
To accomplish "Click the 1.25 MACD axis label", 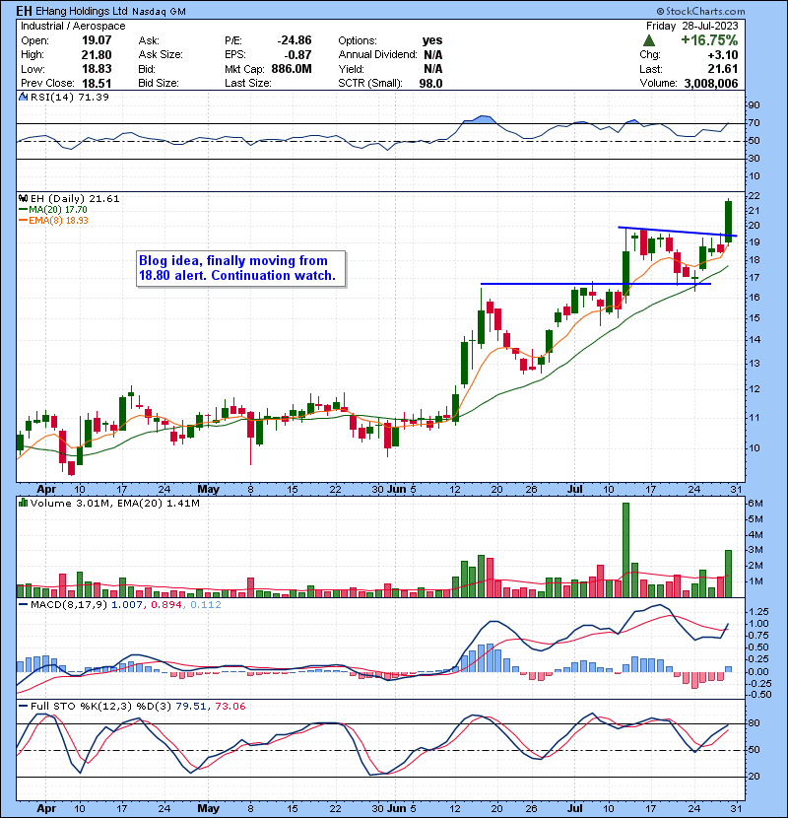I will pos(758,611).
